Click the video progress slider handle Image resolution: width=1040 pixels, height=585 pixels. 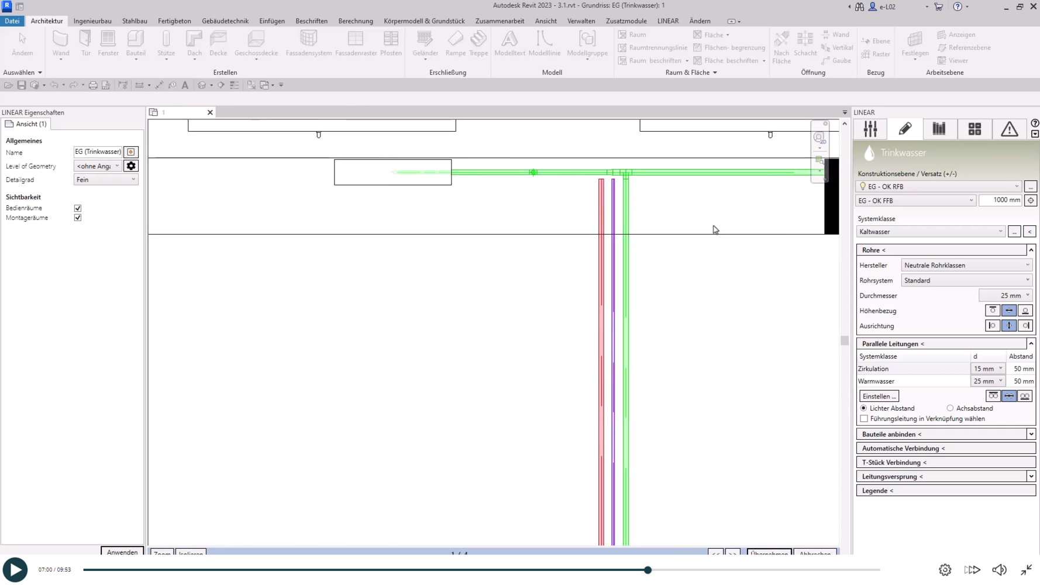coord(648,570)
